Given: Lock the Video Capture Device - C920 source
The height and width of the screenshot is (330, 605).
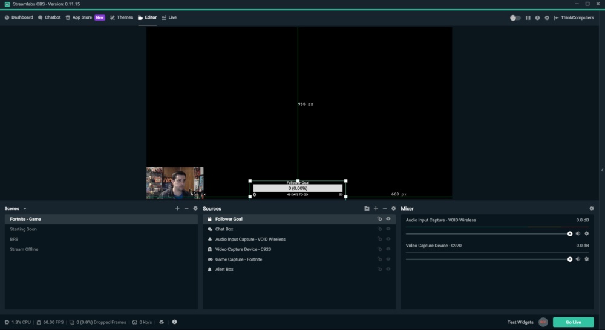Looking at the screenshot, I should click(380, 249).
